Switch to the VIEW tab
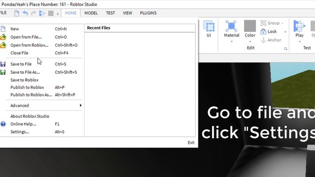This screenshot has width=315, height=177. (x=127, y=13)
